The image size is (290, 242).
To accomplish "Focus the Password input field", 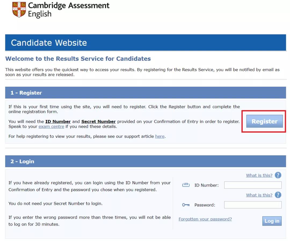I will click(x=253, y=205).
